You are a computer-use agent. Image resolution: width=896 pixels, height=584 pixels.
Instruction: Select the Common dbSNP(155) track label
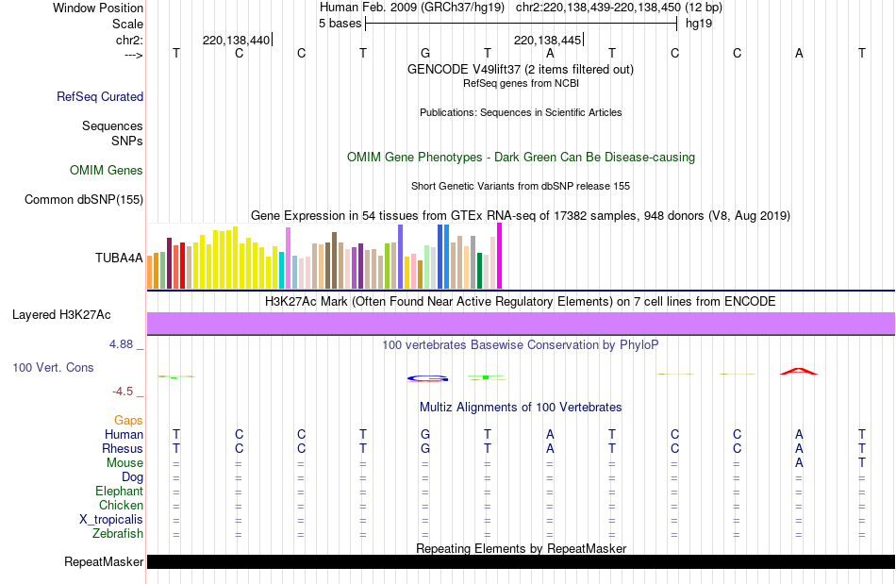83,199
